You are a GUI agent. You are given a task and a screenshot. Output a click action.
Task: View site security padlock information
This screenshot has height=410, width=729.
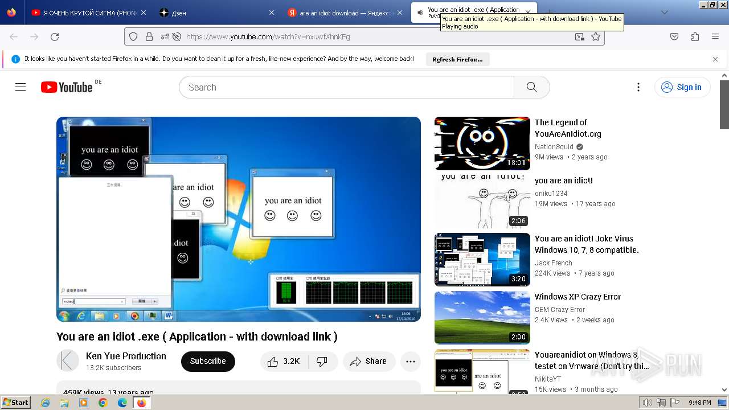[x=149, y=36]
